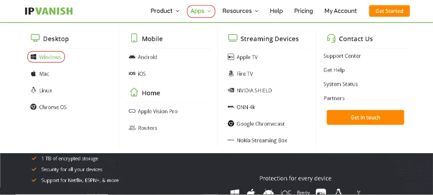Screen dimensions: 433x195
Task: Click the onn. icon beside ONN 4k
Action: pyautogui.click(x=230, y=107)
